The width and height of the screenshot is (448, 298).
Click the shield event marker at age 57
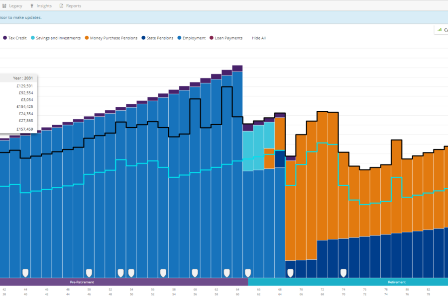coord(163,273)
